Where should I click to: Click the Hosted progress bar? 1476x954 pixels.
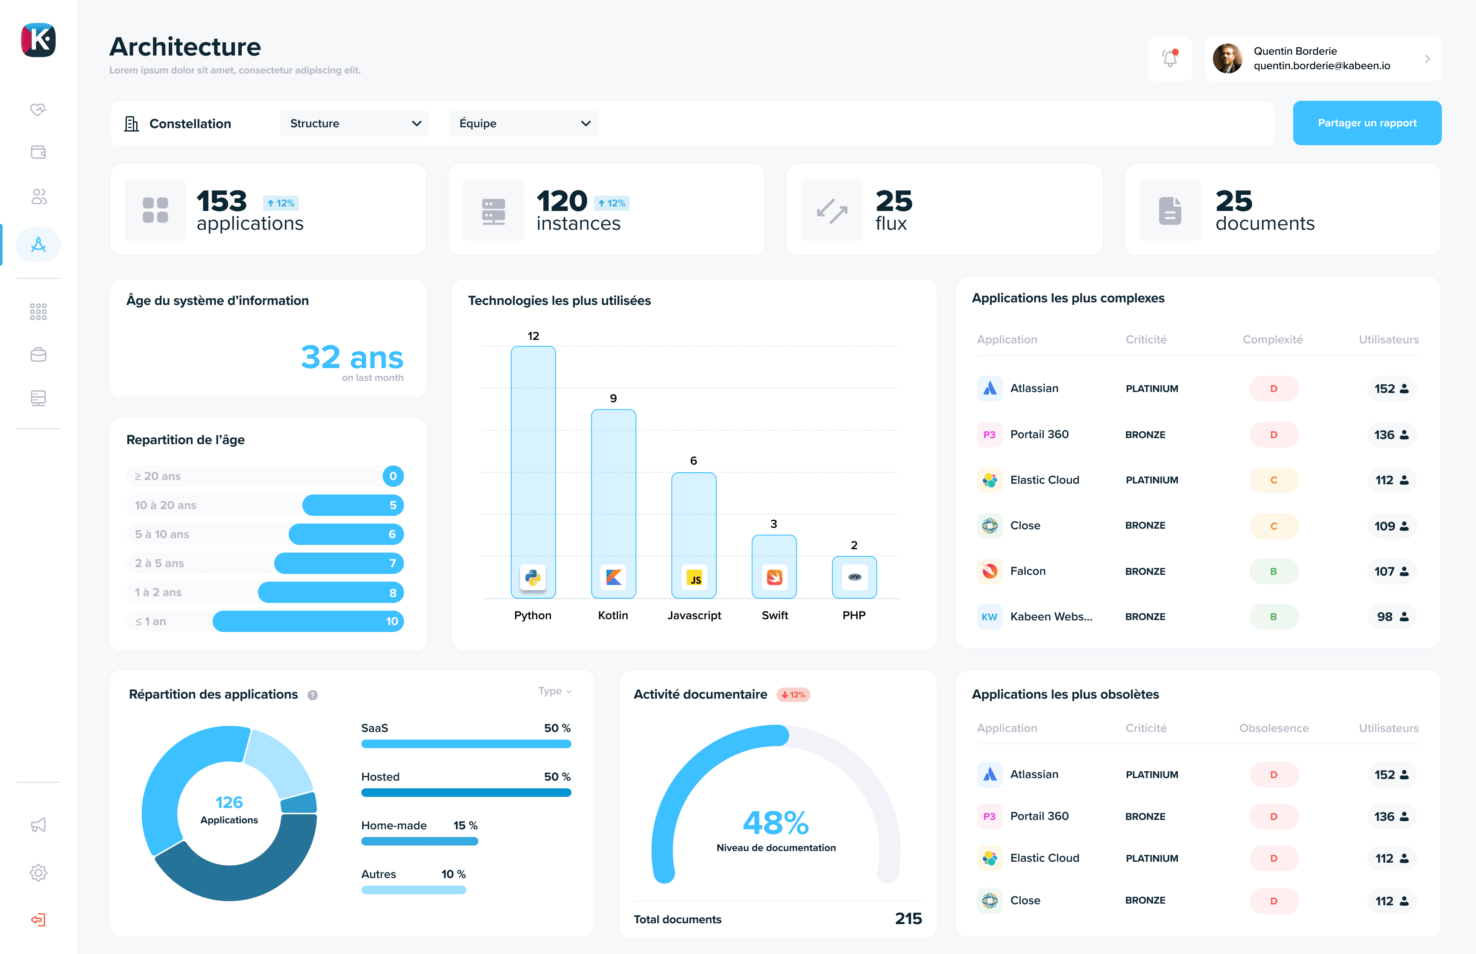[x=466, y=792]
